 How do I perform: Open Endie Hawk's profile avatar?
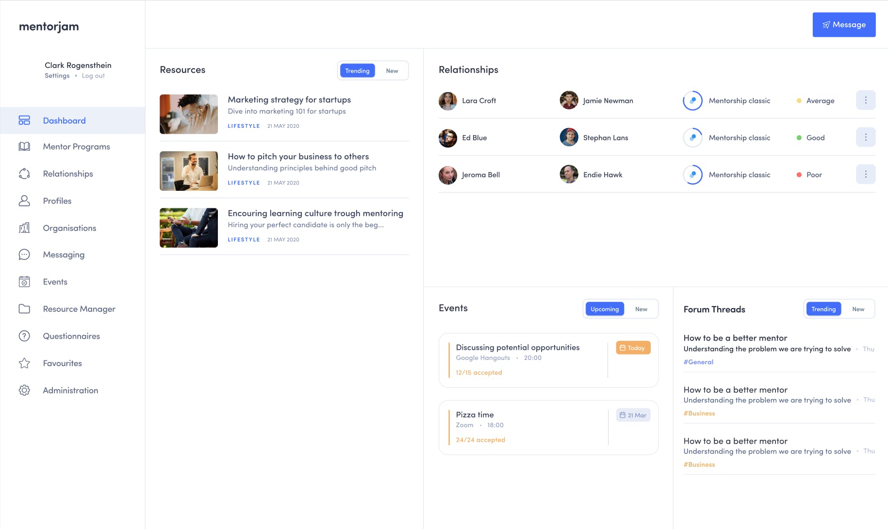[569, 175]
